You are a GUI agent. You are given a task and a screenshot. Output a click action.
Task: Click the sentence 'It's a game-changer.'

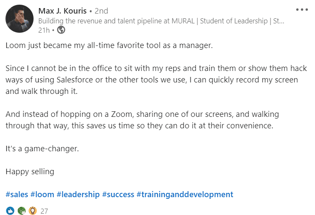42,149
